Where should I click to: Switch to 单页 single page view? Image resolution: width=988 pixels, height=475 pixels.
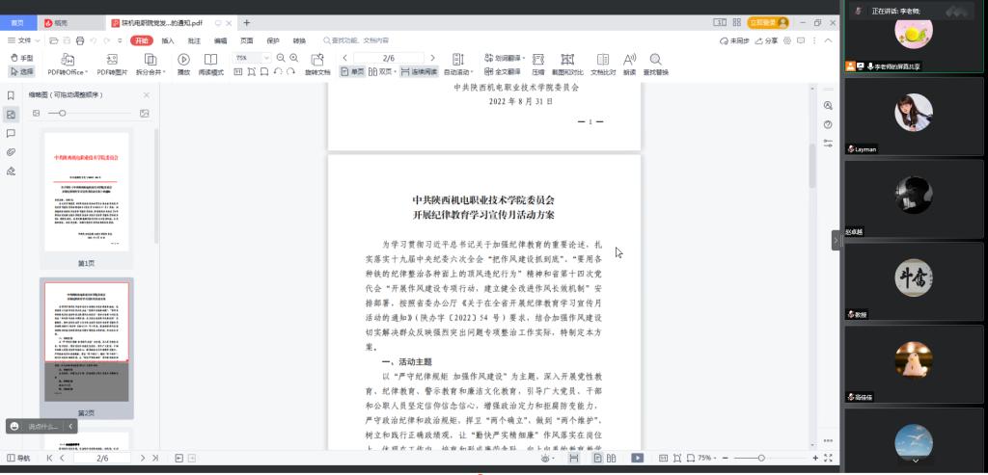pyautogui.click(x=352, y=71)
